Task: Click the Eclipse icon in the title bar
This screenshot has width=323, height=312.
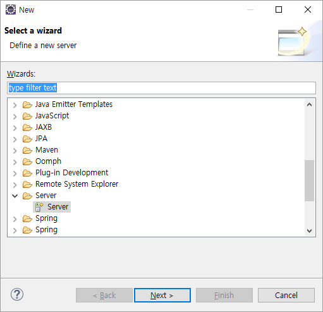Action: 11,9
